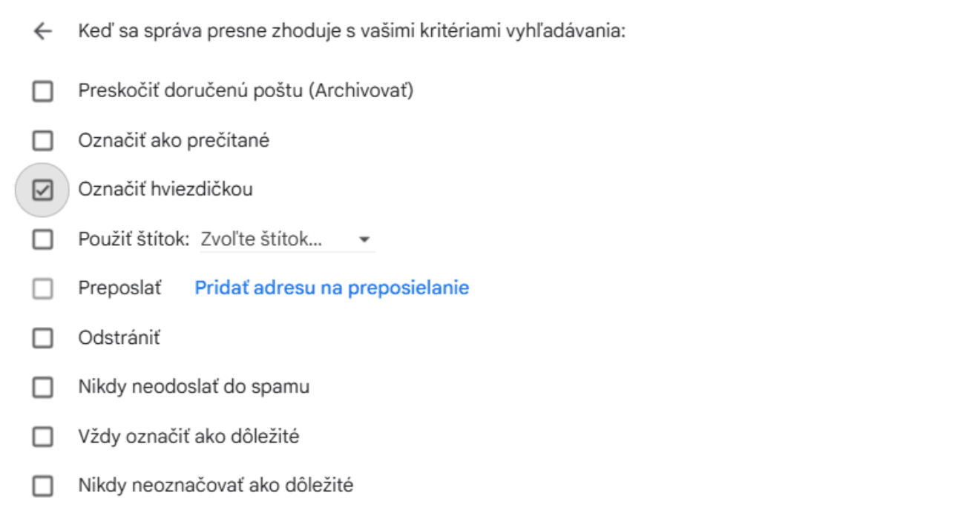Viewport: 978px width, 507px height.
Task: Click the 'Nikdy neoznačovať ako dôležité' label text
Action: pos(216,486)
